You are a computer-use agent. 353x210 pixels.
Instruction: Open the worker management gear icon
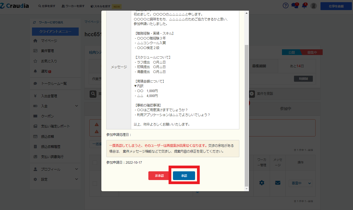coord(262,183)
